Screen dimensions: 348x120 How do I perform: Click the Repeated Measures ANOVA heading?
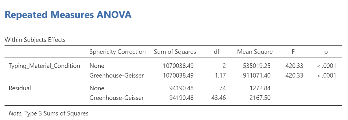click(68, 15)
